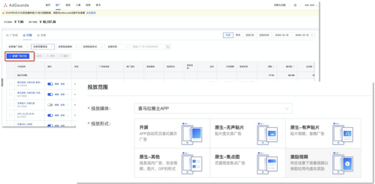Viewport: 375px width, 184px height.
Task: Sort by the 点击数 column arrows
Action: (313, 66)
